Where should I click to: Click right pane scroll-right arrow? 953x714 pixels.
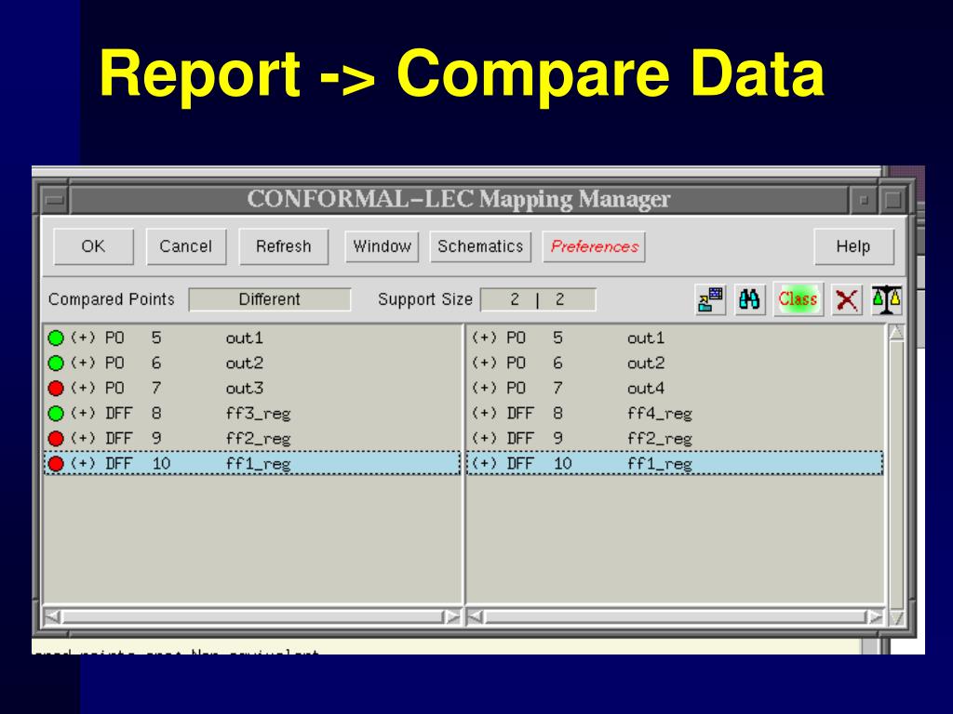tap(875, 617)
